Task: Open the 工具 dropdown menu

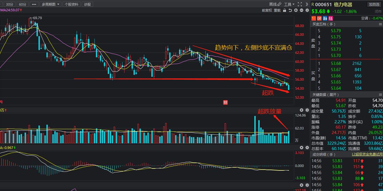Action: [x=289, y=4]
